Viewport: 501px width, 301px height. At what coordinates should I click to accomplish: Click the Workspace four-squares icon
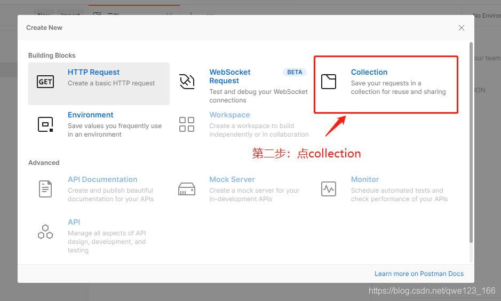point(187,124)
